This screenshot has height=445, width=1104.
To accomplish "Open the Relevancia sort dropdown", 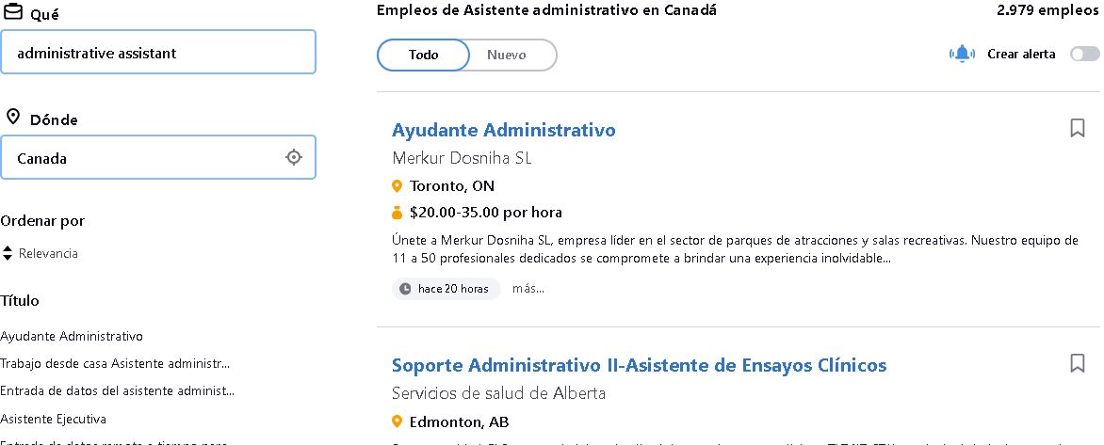I will pyautogui.click(x=40, y=253).
